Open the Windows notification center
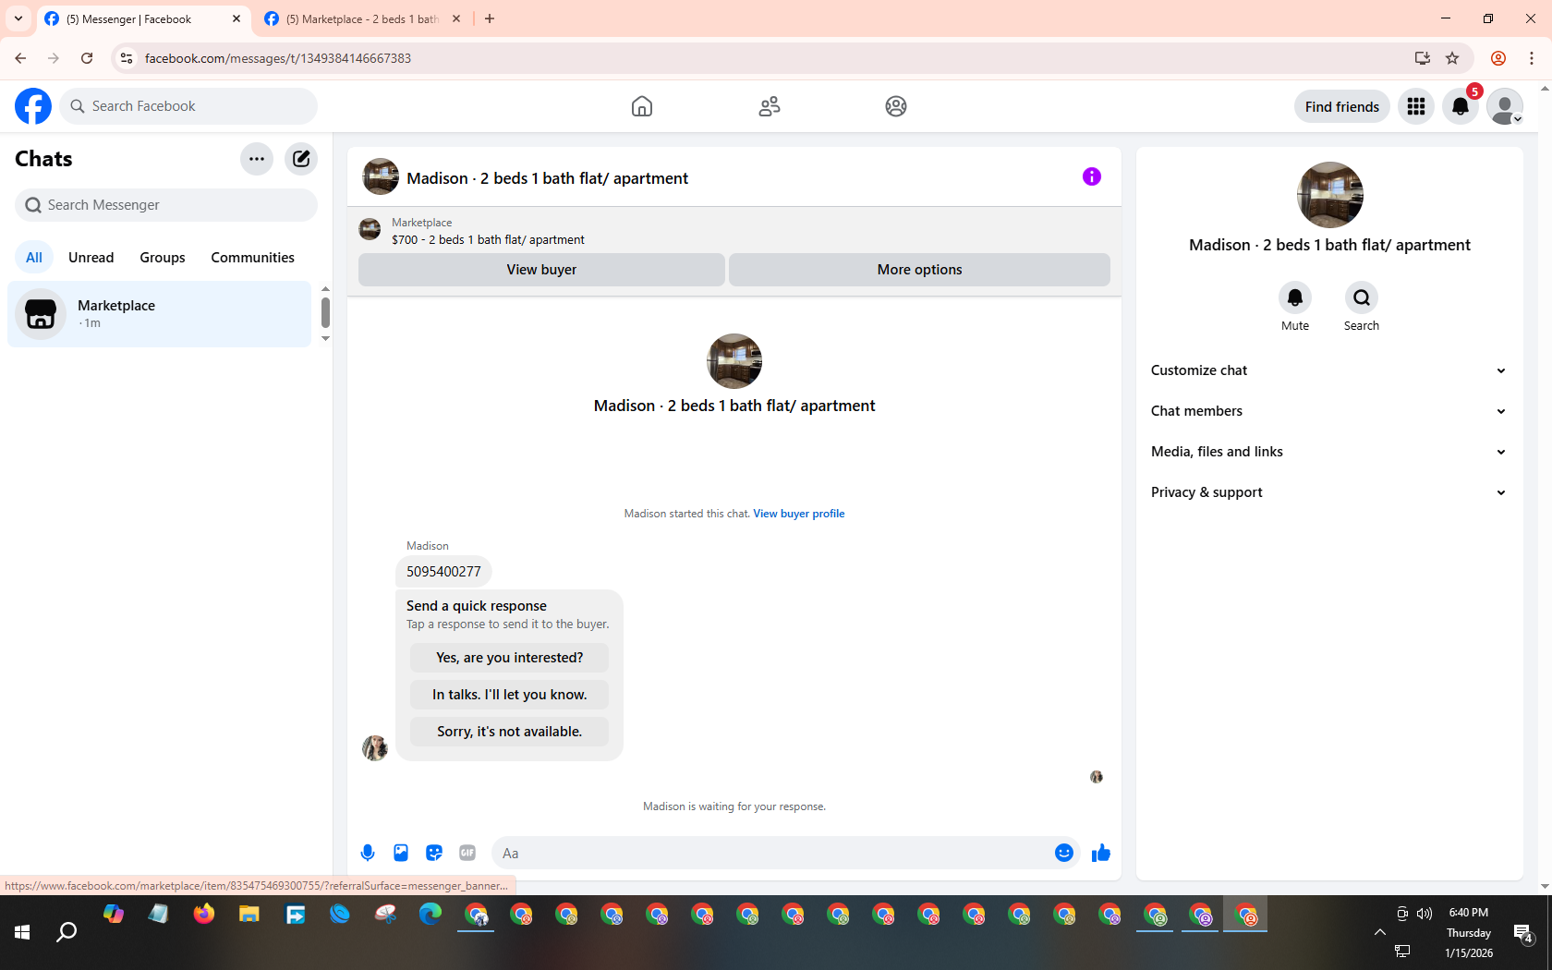This screenshot has height=970, width=1552. 1523,933
